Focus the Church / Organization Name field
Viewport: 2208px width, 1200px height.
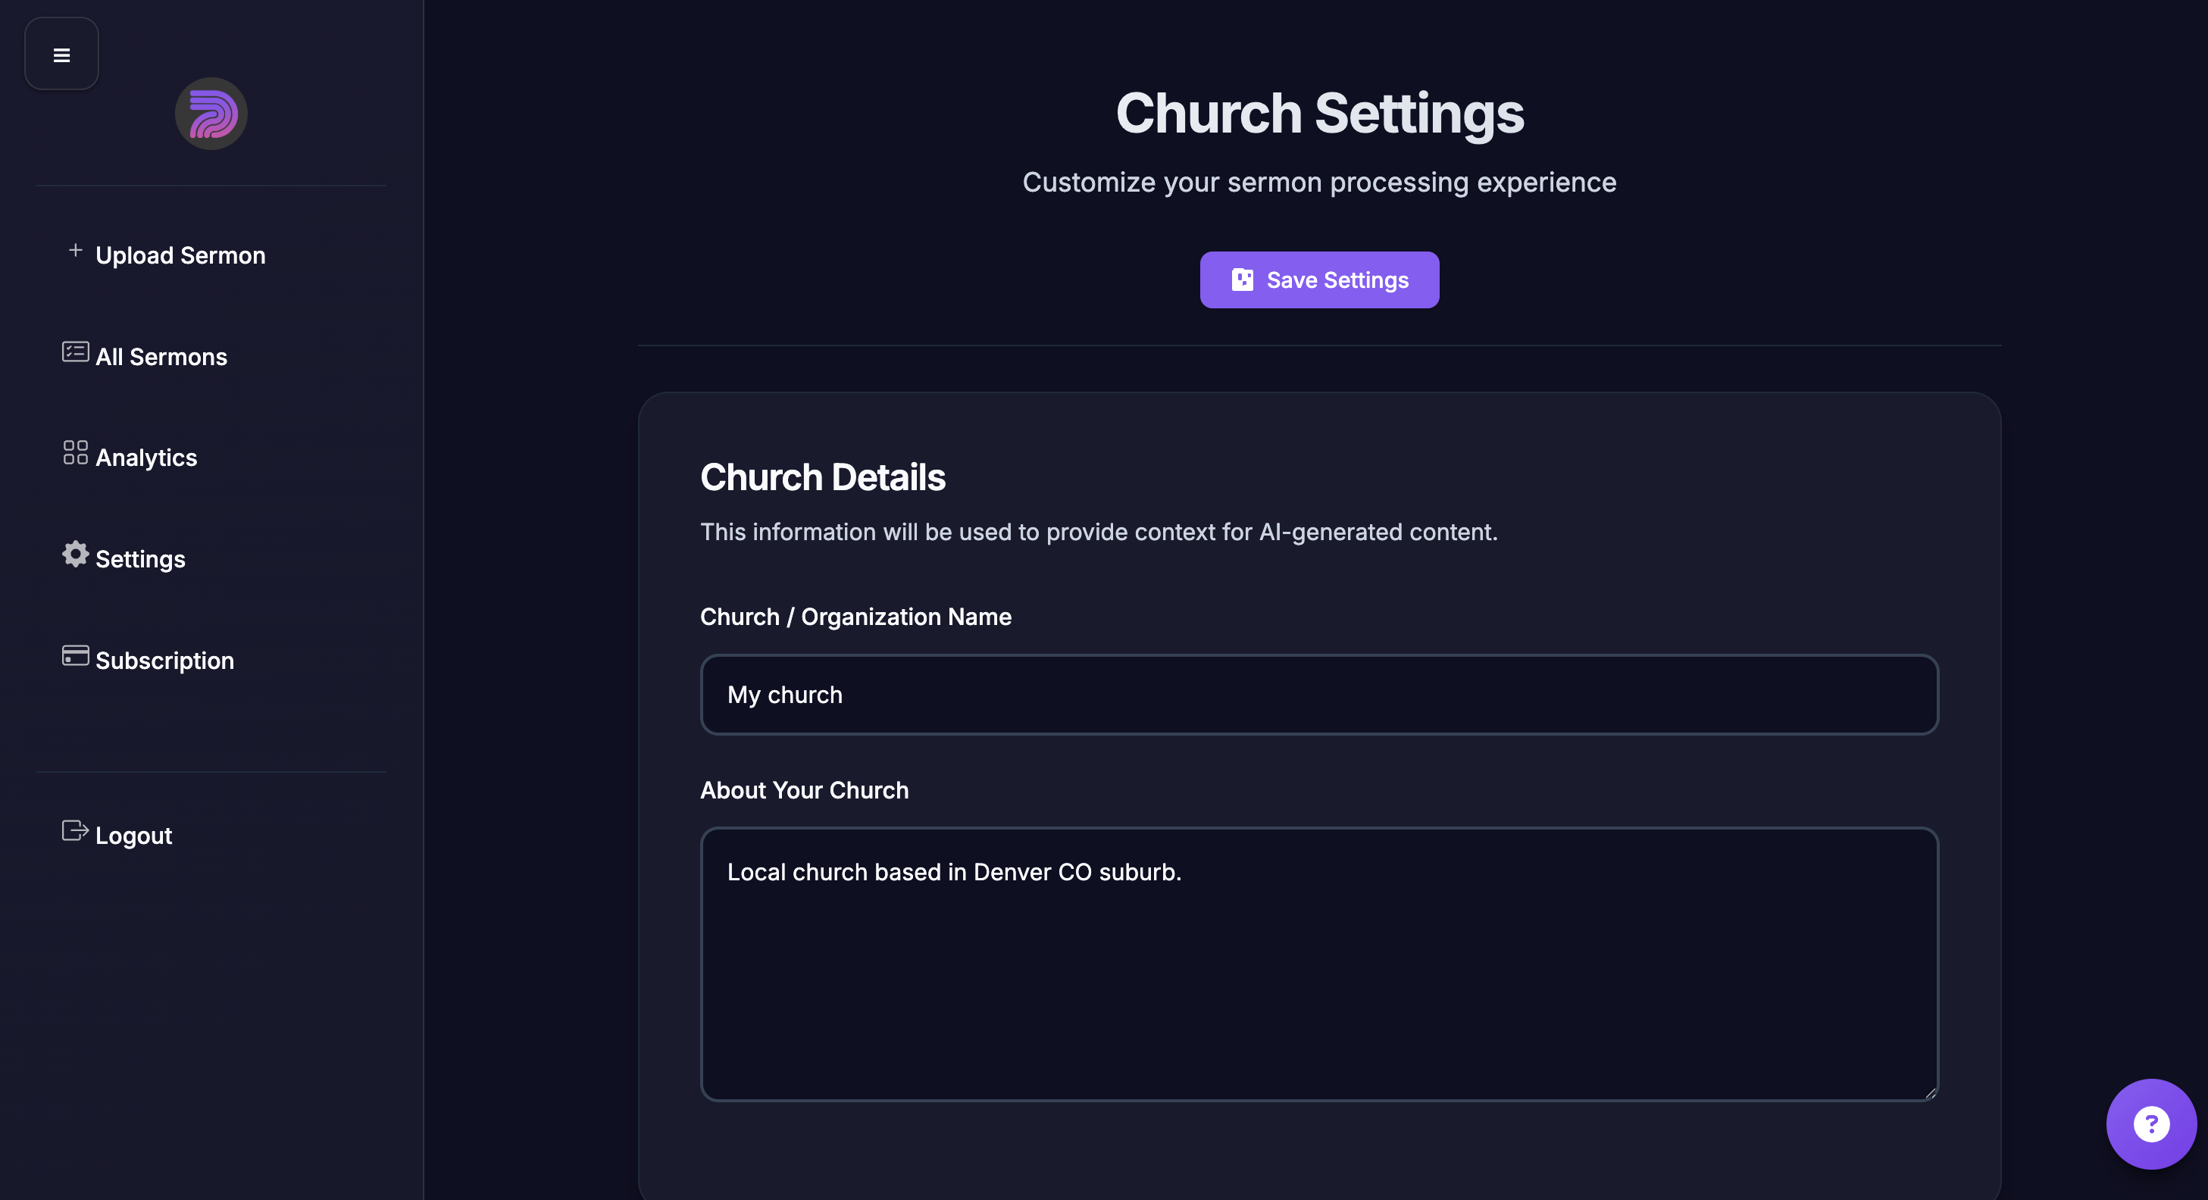tap(1318, 695)
